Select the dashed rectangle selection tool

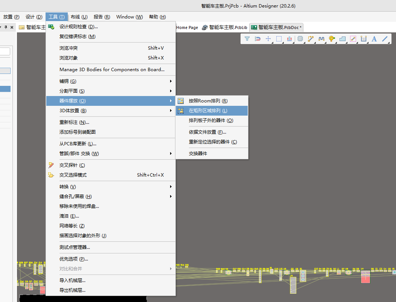(x=279, y=39)
